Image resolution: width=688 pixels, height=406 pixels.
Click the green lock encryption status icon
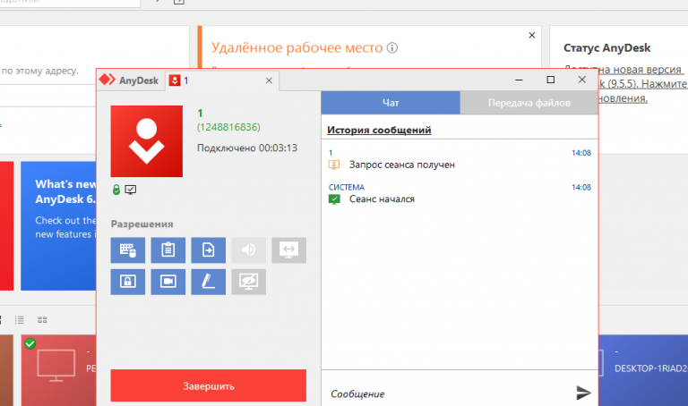tap(116, 190)
